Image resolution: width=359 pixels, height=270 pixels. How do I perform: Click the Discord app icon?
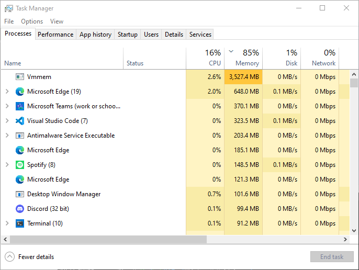[x=20, y=209]
